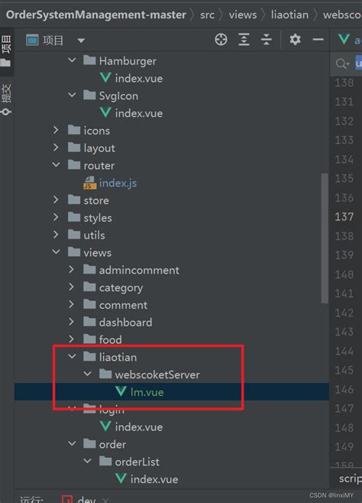Click the Collapse All icon in project toolbar

(x=267, y=40)
